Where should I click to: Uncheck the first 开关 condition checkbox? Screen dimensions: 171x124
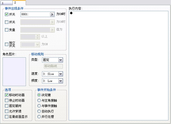click(6, 14)
